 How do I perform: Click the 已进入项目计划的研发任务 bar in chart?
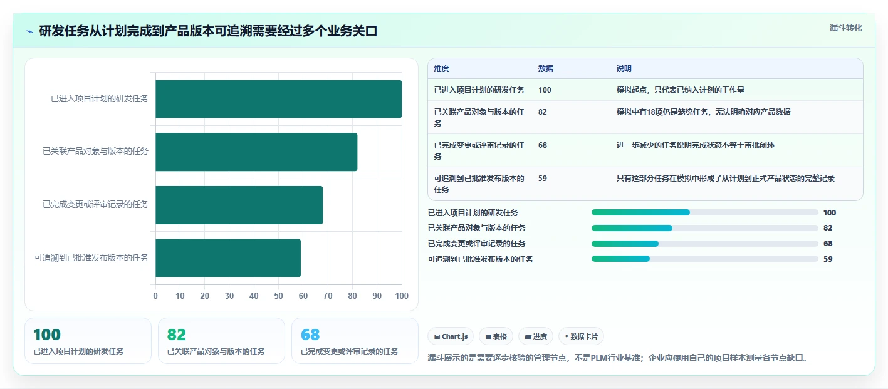coord(278,99)
